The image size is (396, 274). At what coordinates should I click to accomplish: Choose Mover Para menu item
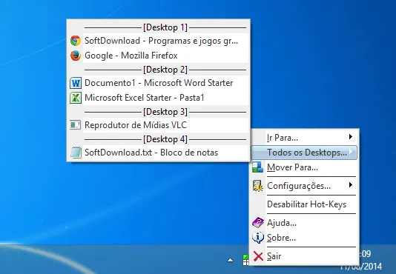tap(305, 167)
